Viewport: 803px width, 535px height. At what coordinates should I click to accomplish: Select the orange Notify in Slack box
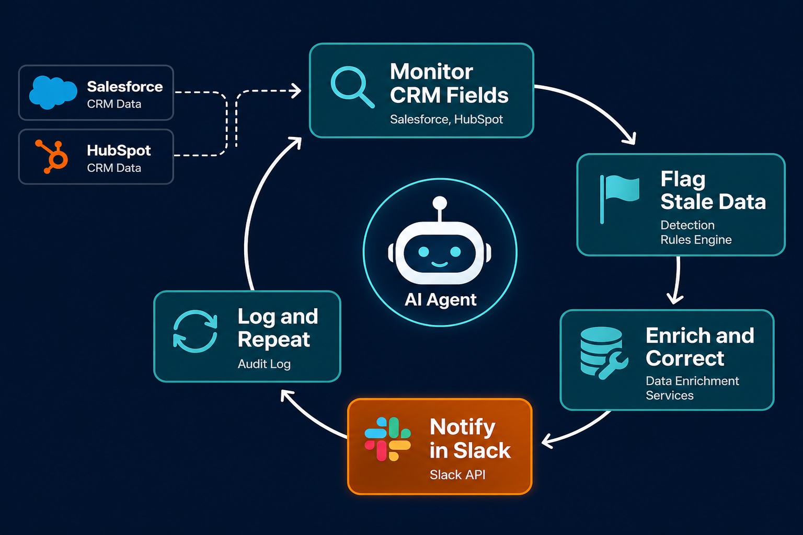(x=440, y=446)
